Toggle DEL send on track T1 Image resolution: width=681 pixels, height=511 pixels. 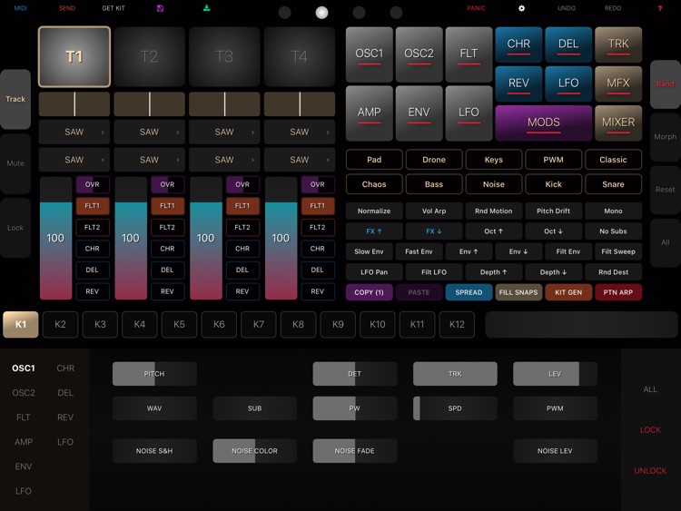click(x=92, y=270)
